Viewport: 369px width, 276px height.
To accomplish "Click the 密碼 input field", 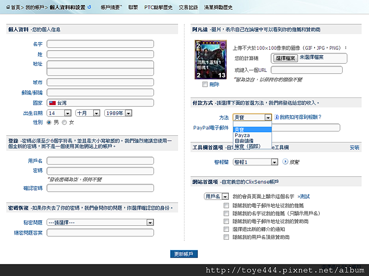I will pyautogui.click(x=100, y=171).
